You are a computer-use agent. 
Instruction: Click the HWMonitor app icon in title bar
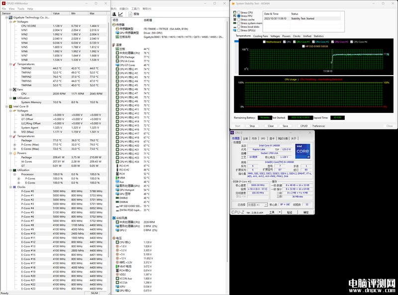[3, 3]
